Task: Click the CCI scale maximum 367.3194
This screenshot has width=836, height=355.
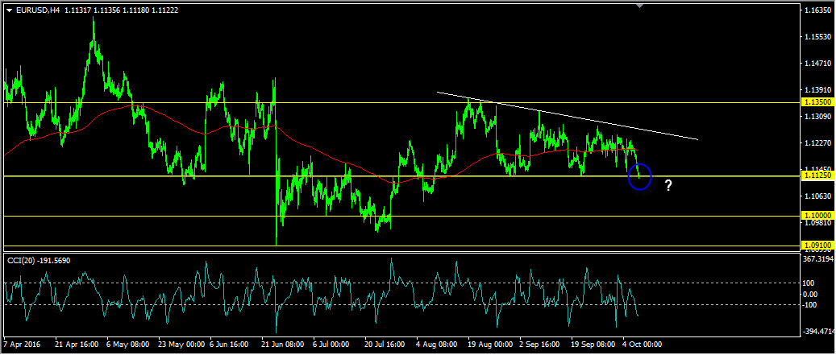Action: coord(820,260)
